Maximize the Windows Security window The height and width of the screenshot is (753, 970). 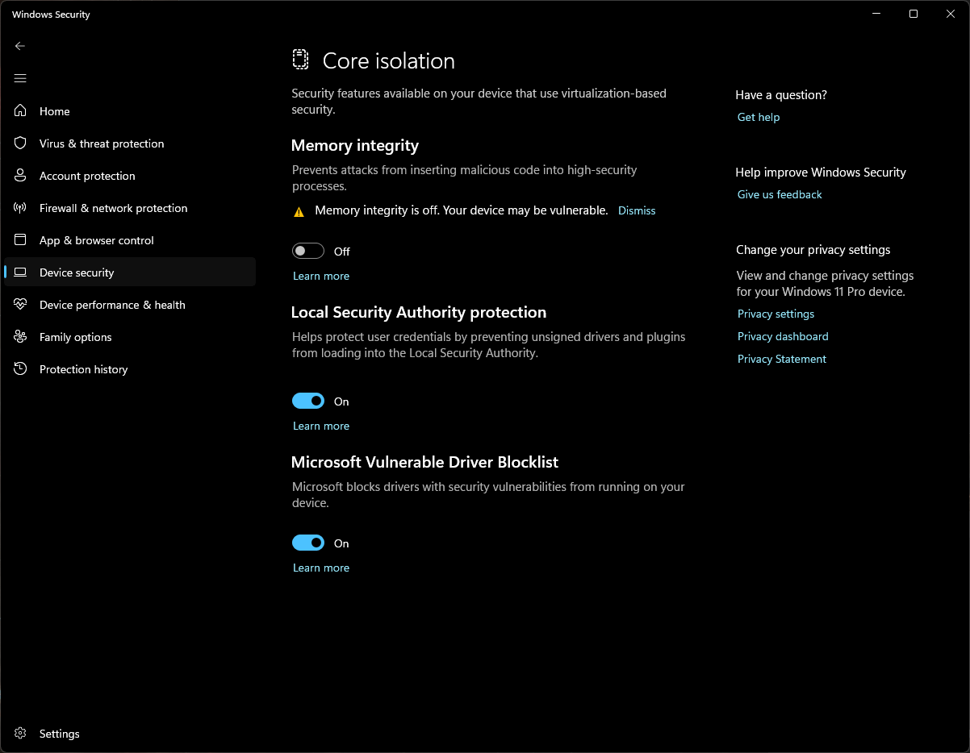pos(914,14)
